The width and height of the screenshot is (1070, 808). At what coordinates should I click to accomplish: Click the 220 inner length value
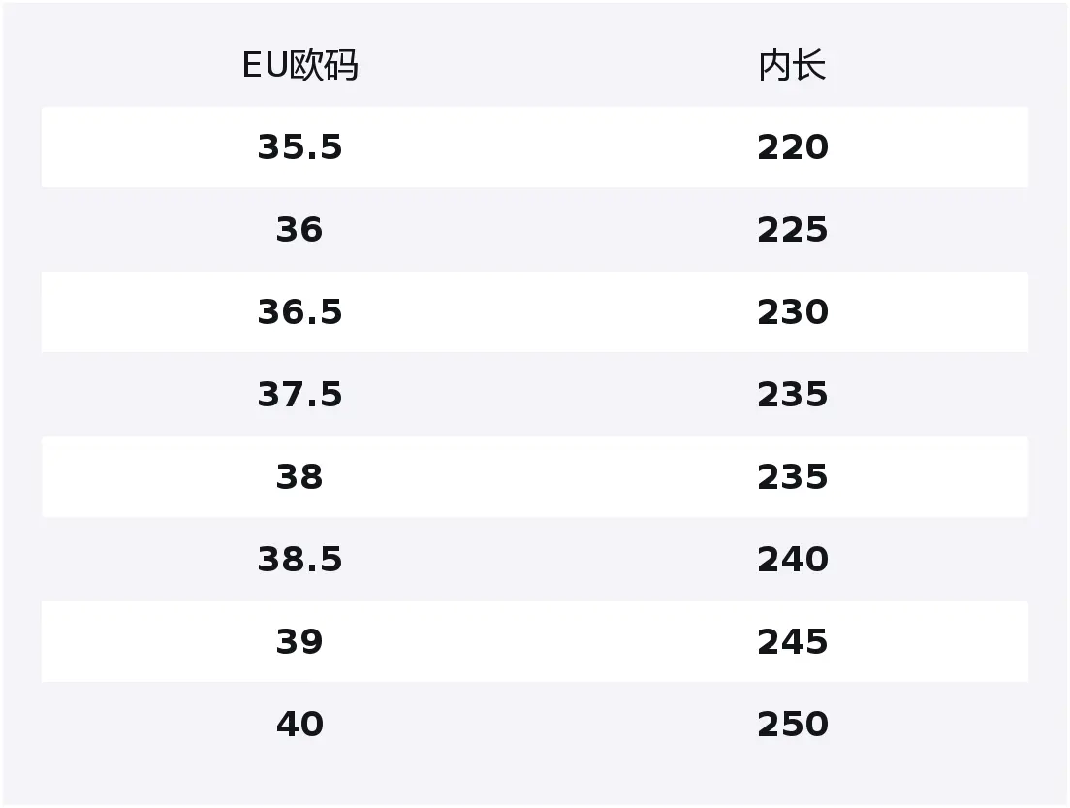[x=792, y=147]
